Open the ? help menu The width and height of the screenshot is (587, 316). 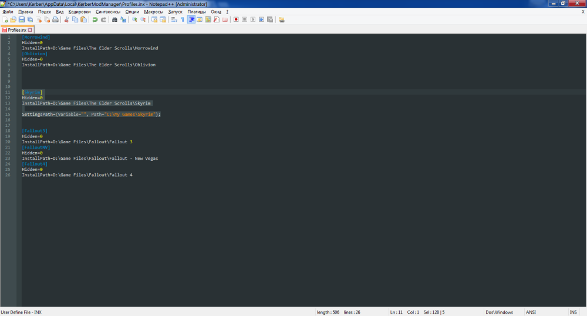[x=227, y=12]
